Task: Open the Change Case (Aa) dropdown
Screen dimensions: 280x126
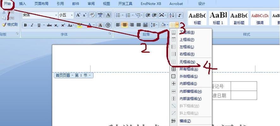Action: pyautogui.click(x=71, y=25)
